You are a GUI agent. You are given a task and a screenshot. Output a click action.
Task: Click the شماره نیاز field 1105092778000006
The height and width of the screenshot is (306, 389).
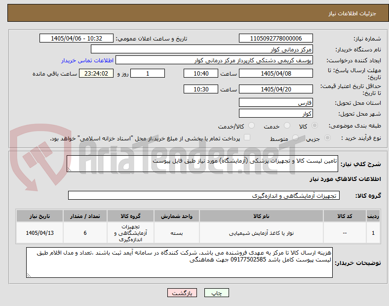[276, 38]
